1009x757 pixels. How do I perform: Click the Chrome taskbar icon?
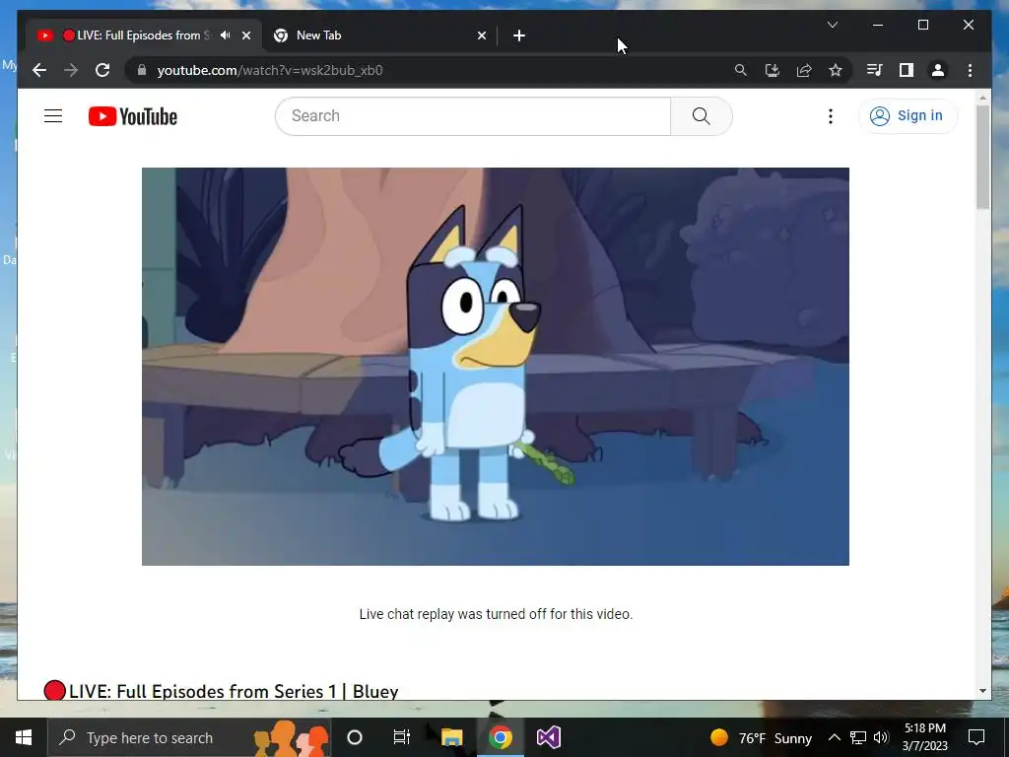coord(500,737)
